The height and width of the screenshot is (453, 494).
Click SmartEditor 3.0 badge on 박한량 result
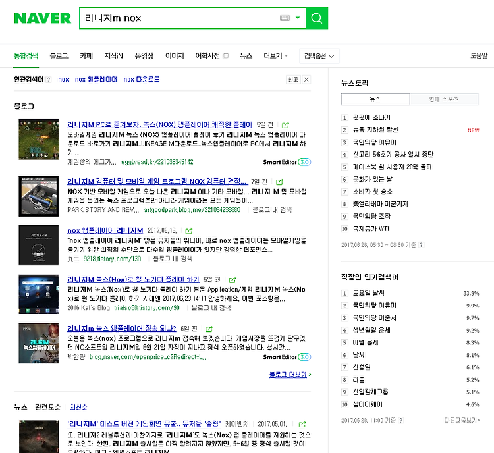click(x=287, y=357)
